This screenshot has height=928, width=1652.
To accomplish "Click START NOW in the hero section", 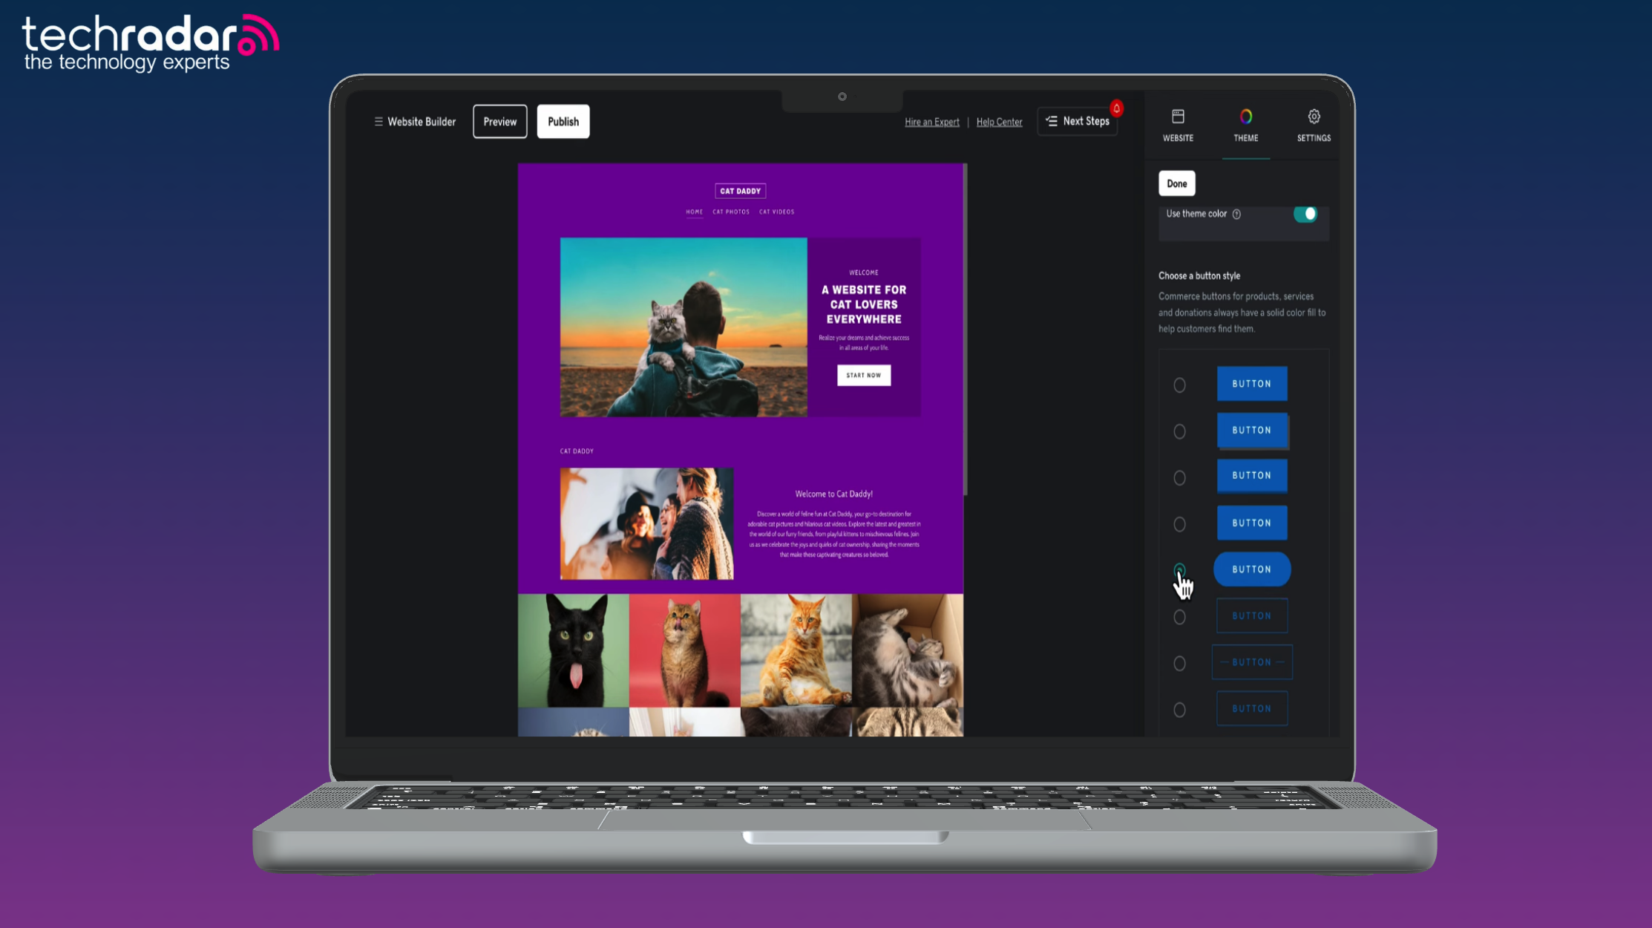I will [x=863, y=375].
